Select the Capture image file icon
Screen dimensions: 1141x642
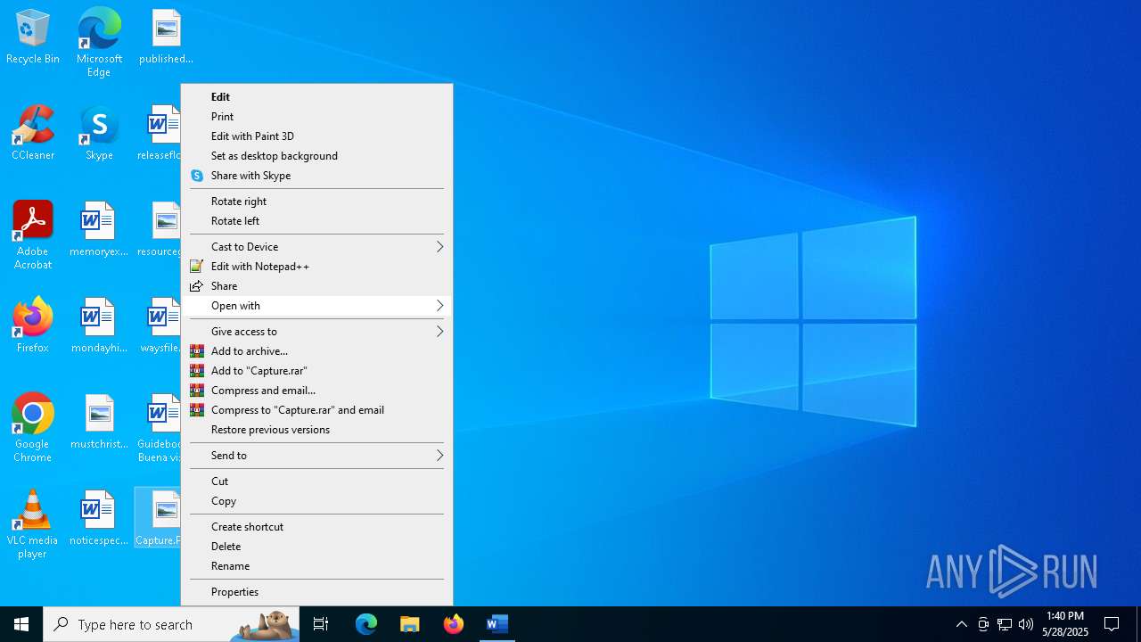(159, 518)
